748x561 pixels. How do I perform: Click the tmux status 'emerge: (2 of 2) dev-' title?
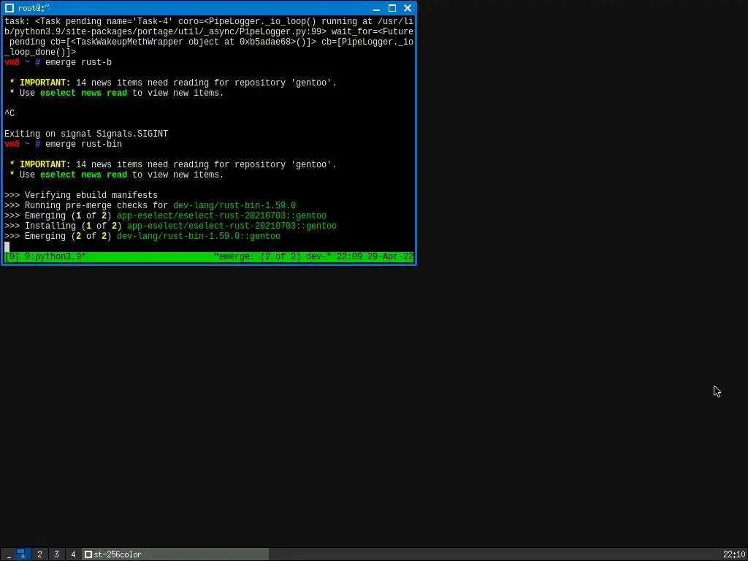click(x=272, y=256)
